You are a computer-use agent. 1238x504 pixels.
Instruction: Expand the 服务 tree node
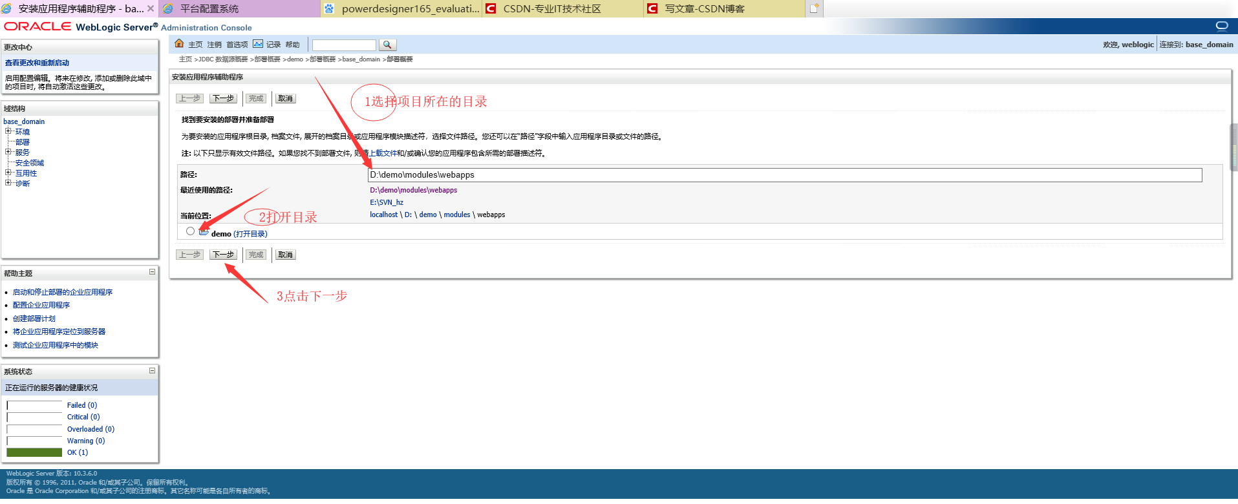tap(8, 152)
